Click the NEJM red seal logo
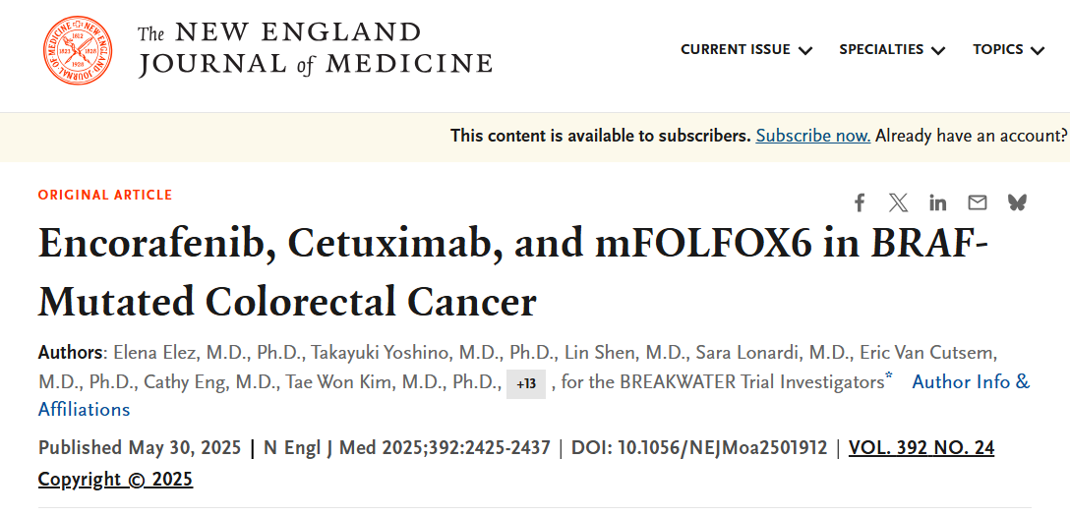This screenshot has width=1070, height=516. tap(78, 50)
